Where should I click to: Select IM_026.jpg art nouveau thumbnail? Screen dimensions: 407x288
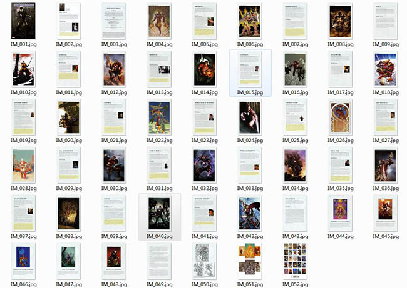[x=340, y=117]
